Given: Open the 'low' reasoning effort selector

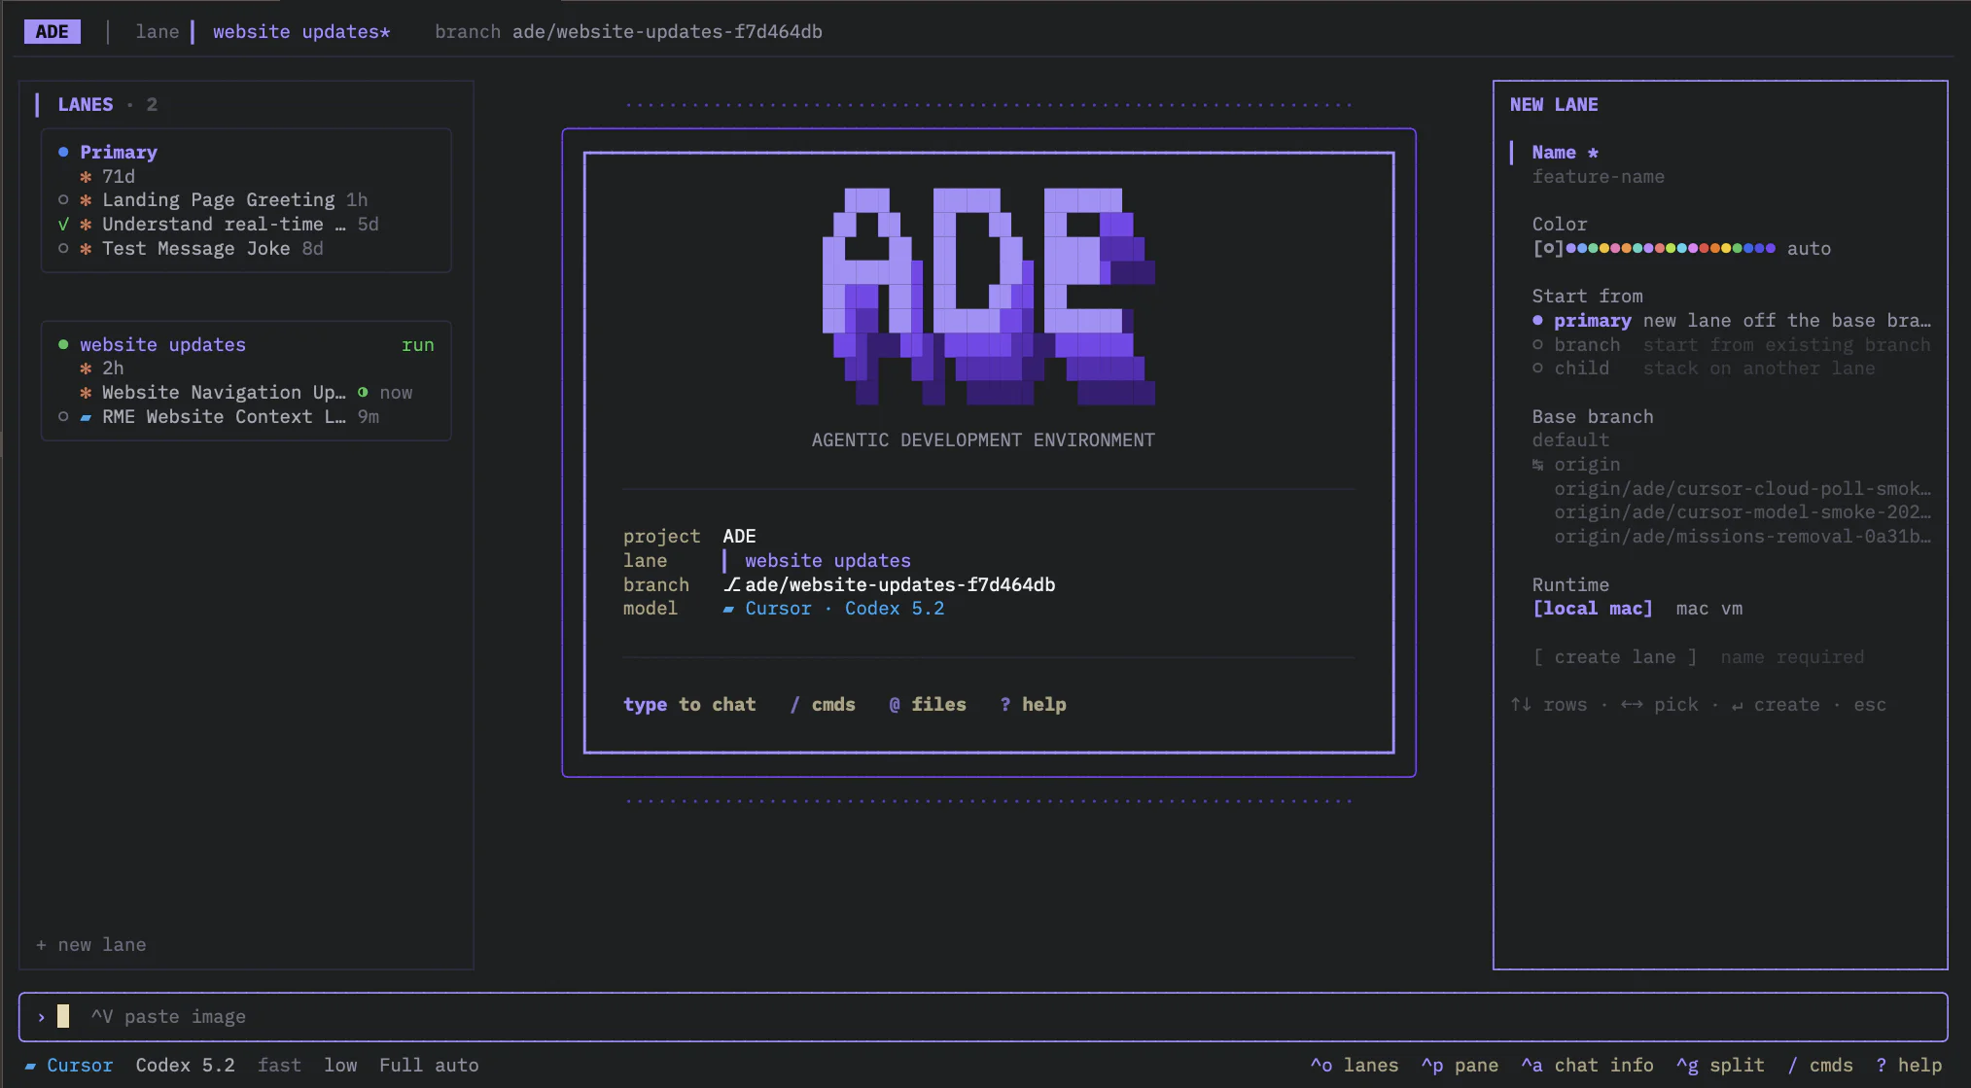Looking at the screenshot, I should tap(340, 1066).
